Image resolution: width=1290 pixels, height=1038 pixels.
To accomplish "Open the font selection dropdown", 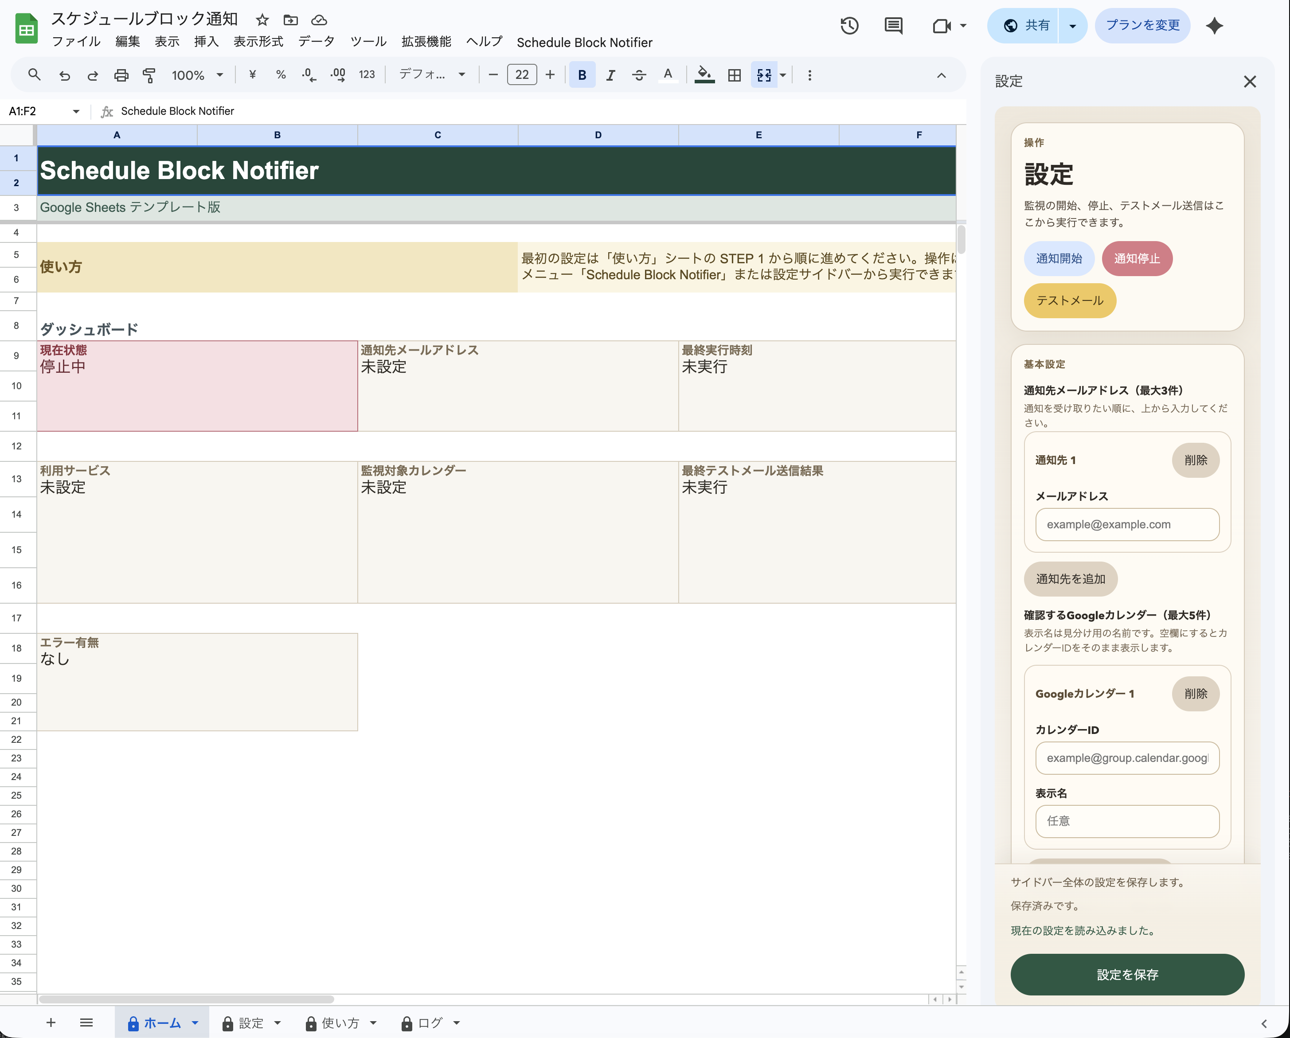I will [x=432, y=75].
